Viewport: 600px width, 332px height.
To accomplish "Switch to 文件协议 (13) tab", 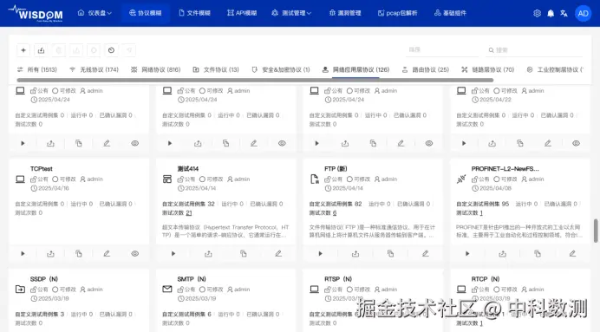I will click(x=216, y=69).
